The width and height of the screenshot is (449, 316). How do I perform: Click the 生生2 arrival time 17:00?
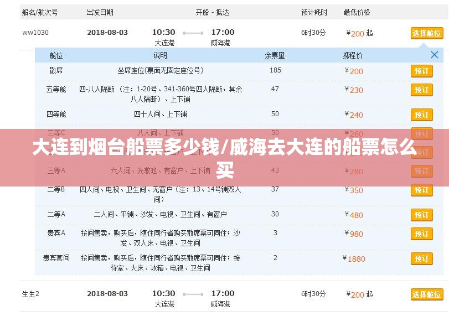pos(223,293)
